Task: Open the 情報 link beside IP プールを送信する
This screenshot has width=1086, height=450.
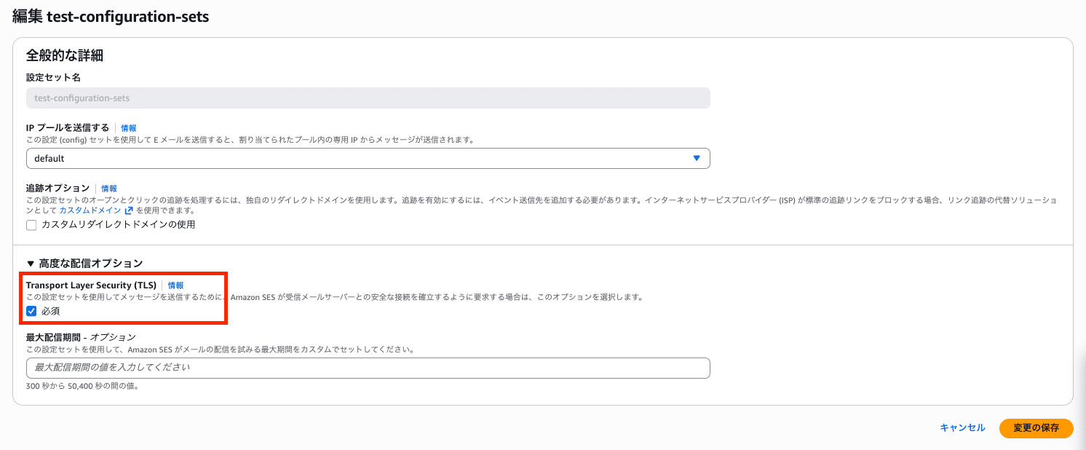Action: [x=128, y=127]
